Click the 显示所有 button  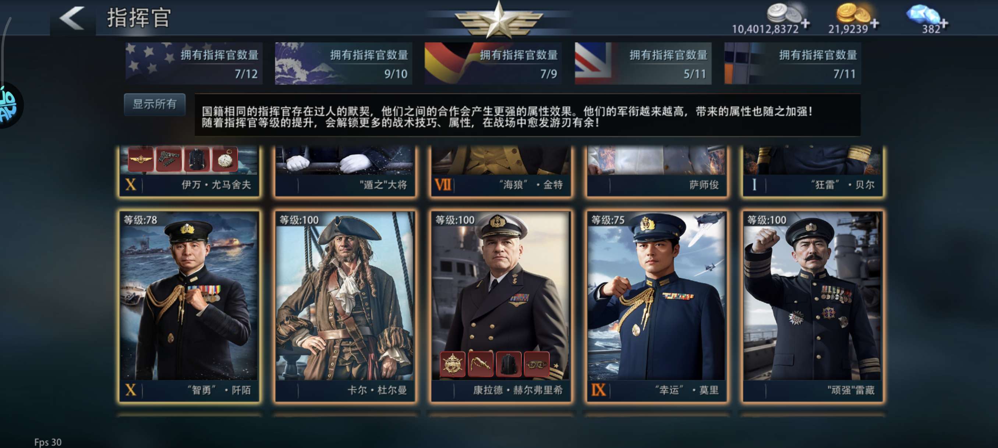tap(155, 104)
